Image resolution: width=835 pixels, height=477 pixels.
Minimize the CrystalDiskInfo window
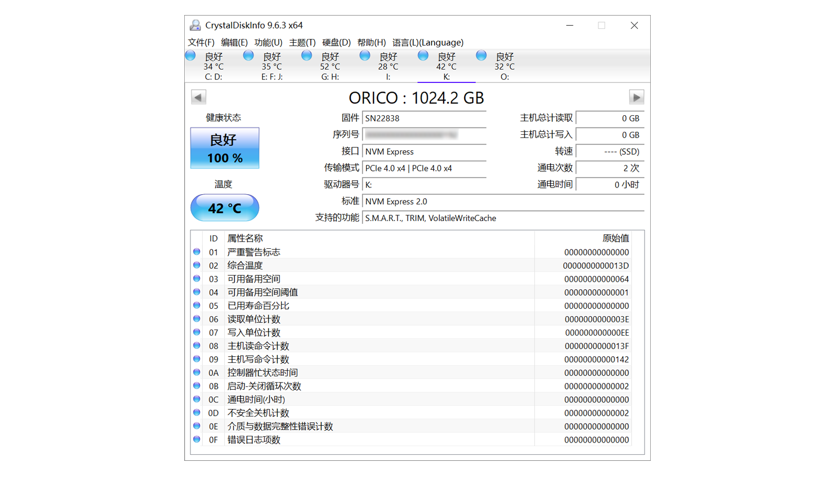click(x=569, y=26)
